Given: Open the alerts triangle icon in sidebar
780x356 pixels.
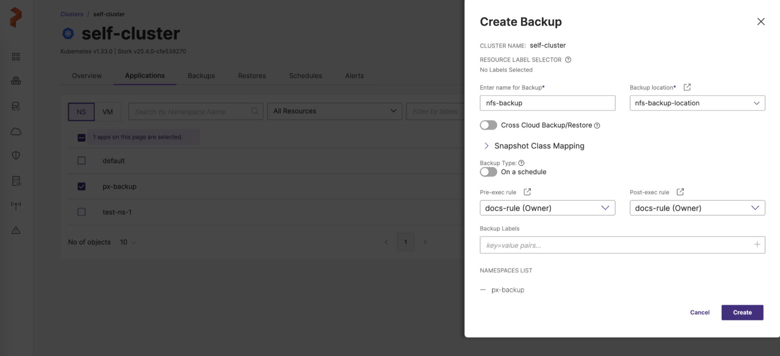Looking at the screenshot, I should pyautogui.click(x=16, y=231).
